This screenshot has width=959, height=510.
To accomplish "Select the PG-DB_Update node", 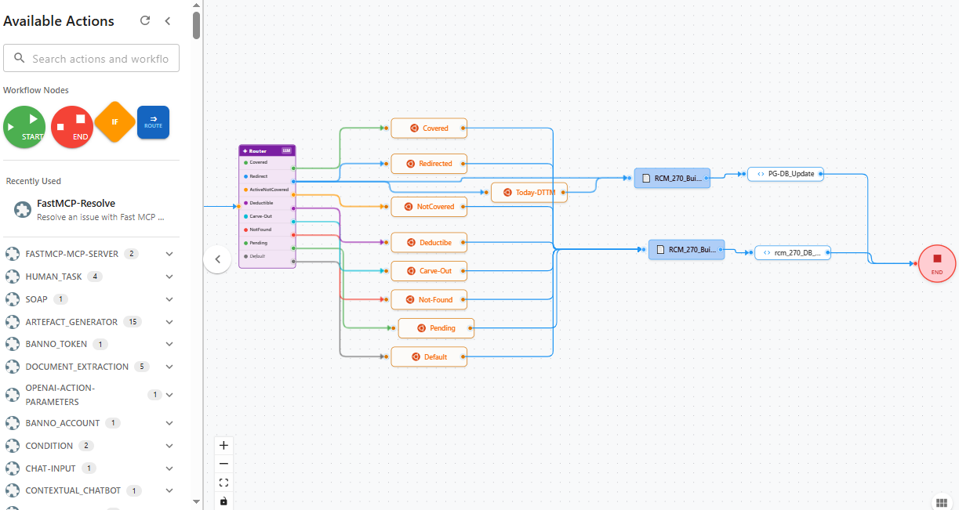I will pos(786,174).
